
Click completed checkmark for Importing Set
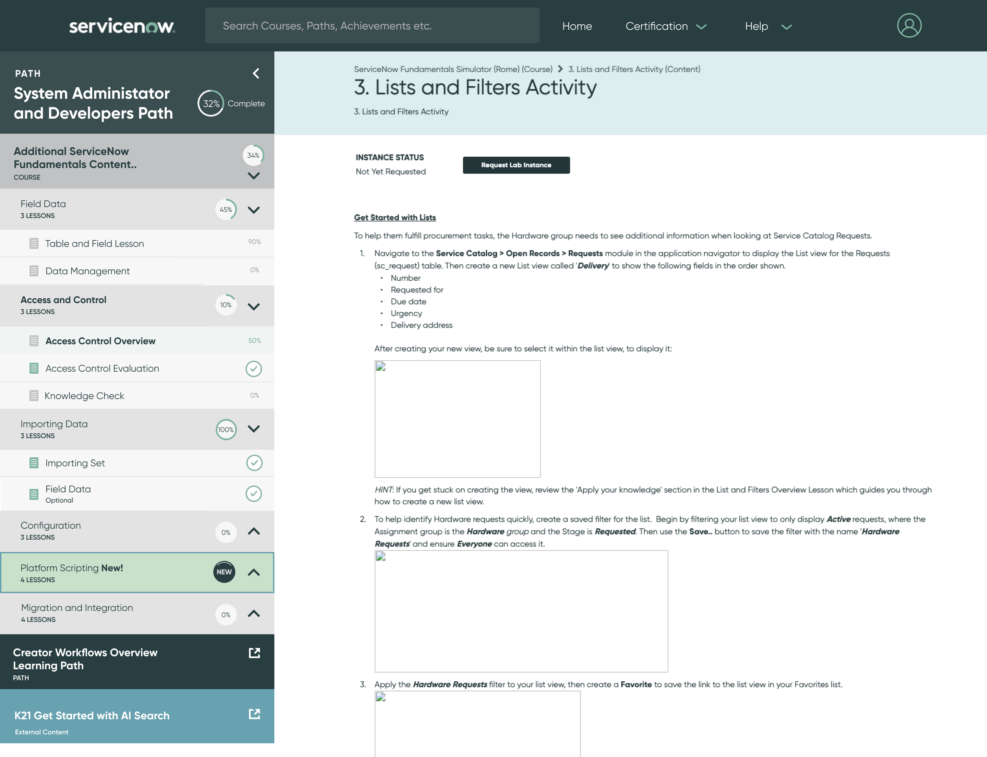point(254,463)
